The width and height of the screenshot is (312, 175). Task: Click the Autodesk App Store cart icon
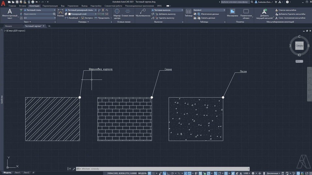(276, 2)
